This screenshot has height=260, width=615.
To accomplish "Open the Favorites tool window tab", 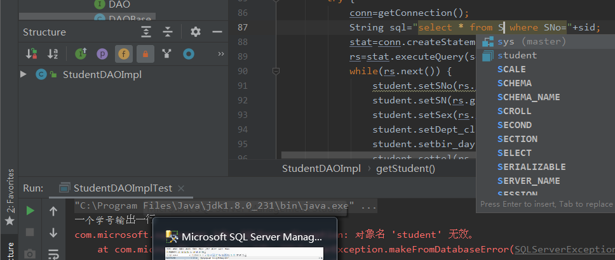I will coord(9,197).
